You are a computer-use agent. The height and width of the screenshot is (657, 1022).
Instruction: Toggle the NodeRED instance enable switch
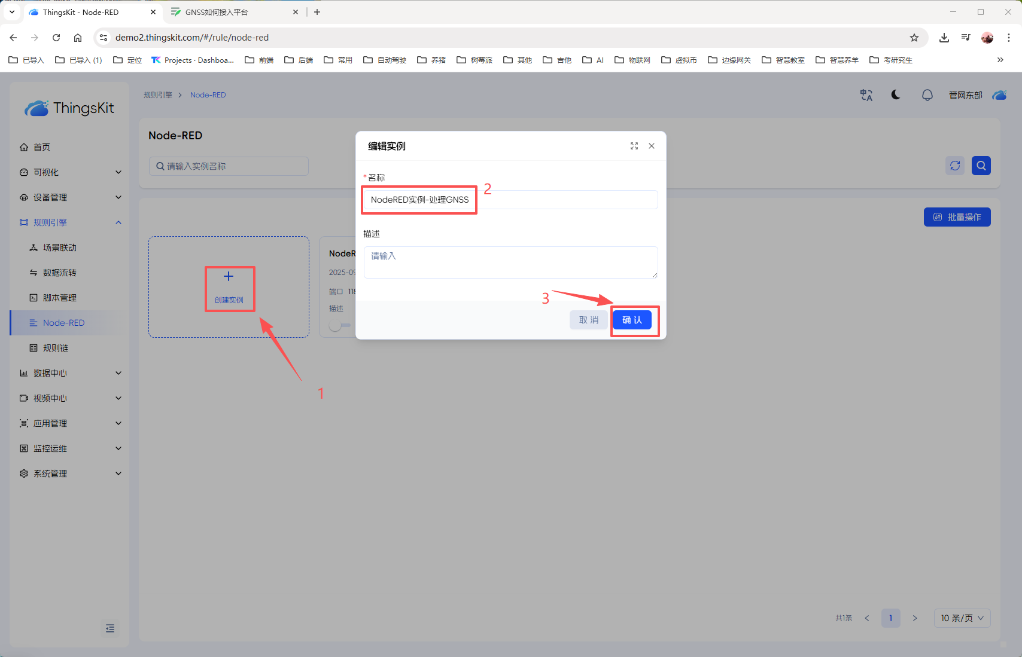[339, 326]
